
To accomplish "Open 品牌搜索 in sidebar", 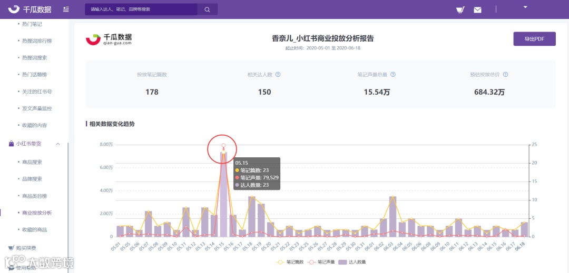I will [32, 179].
